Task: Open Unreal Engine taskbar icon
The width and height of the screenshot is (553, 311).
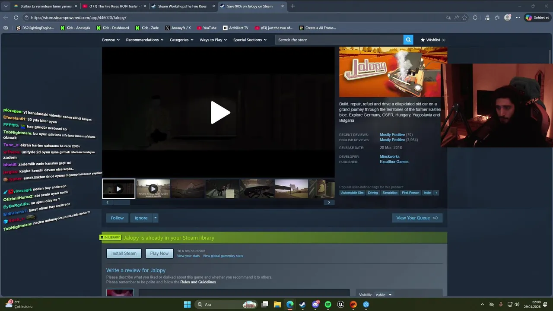Action: tap(341, 305)
